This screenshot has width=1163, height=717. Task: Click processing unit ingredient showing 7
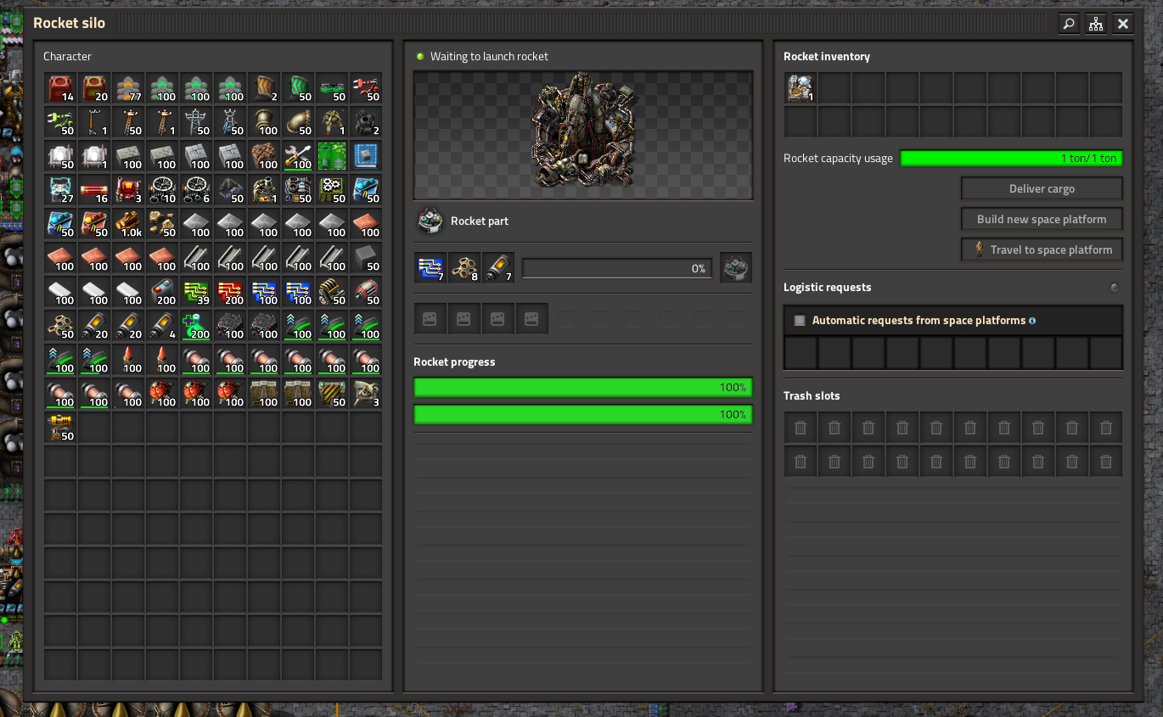tap(430, 268)
